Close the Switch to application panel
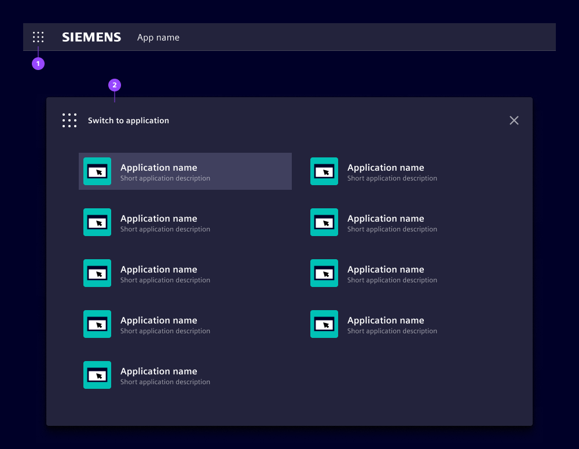The width and height of the screenshot is (579, 449). coord(514,120)
